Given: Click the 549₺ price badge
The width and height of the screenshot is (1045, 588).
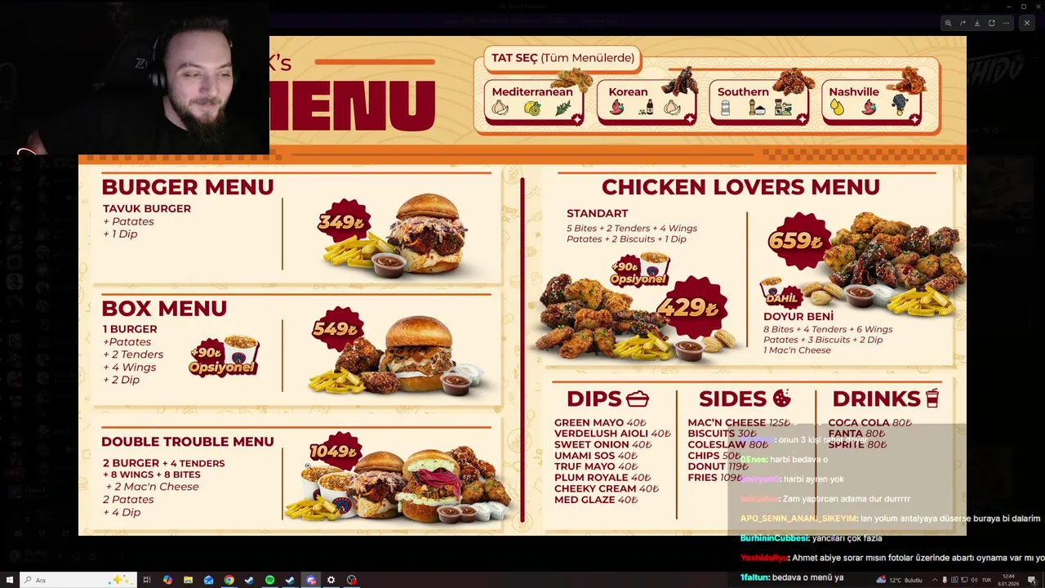Looking at the screenshot, I should (337, 329).
